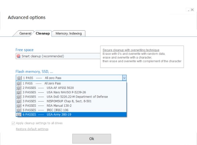Screen dimensions: 197x145
Task: Click gear icon beside USA DoD 5220.22-M entry
Action: coord(19,97)
